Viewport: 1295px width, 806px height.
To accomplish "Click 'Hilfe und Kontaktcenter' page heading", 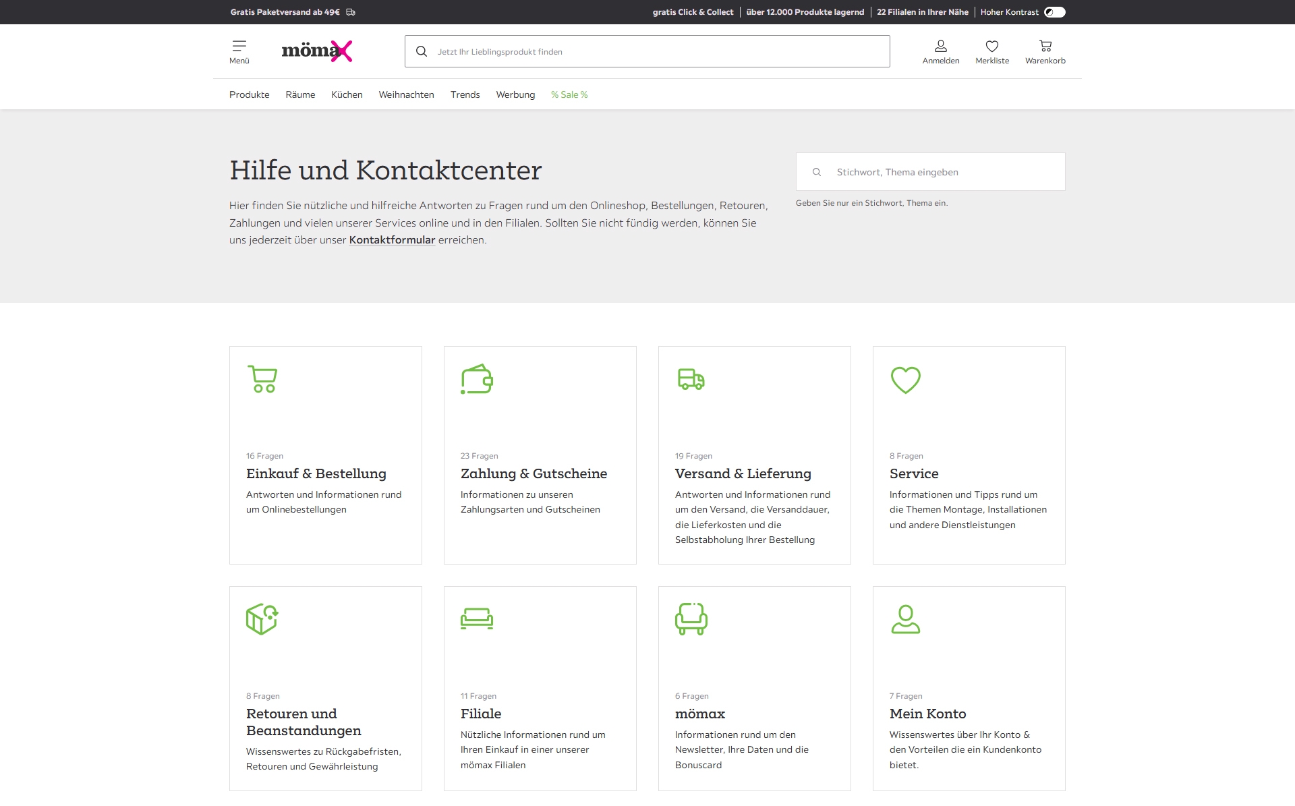I will point(386,170).
